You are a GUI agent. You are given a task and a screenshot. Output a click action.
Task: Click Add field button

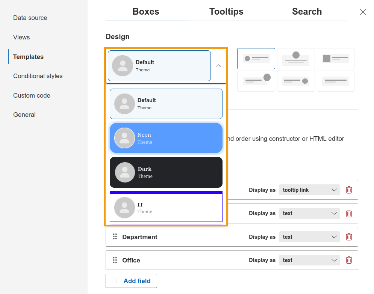click(131, 281)
